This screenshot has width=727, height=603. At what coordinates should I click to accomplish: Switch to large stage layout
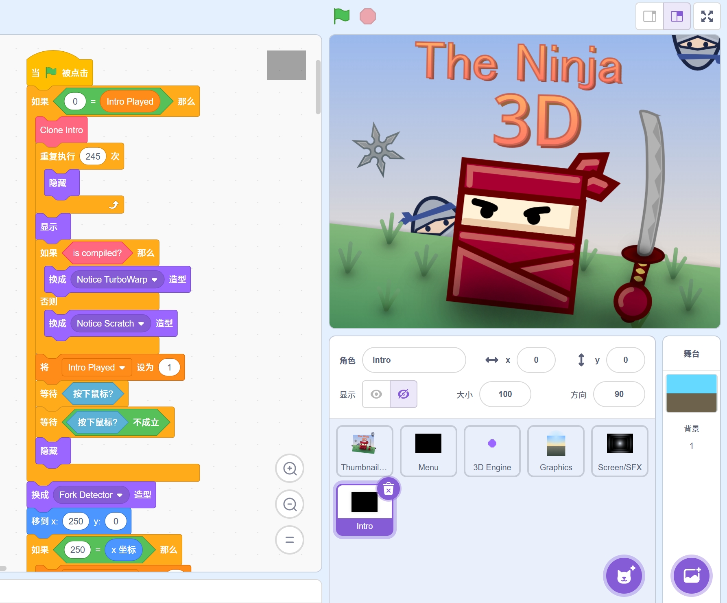[677, 16]
